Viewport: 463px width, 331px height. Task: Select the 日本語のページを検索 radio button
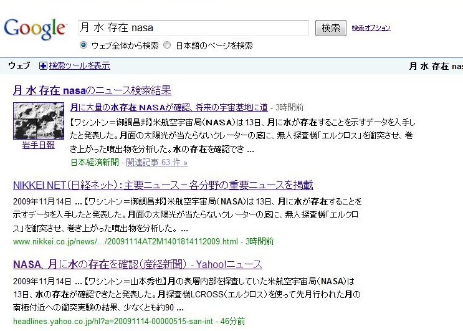click(x=167, y=45)
